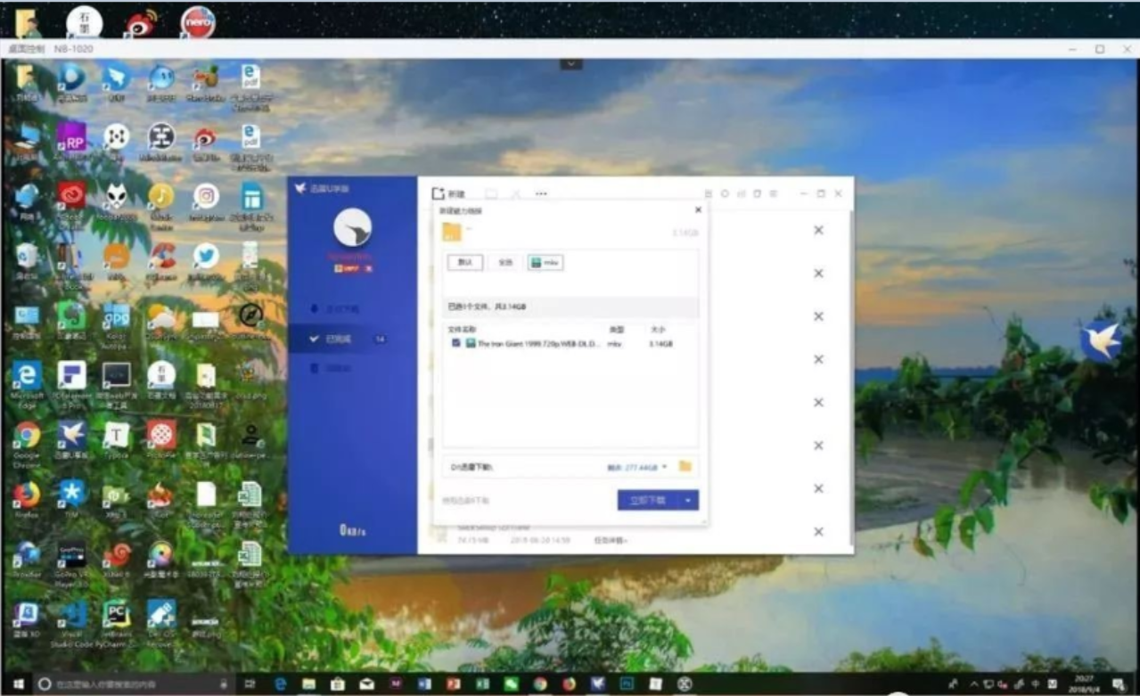Click The Iron Giant file name
This screenshot has width=1140, height=696.
tap(539, 343)
